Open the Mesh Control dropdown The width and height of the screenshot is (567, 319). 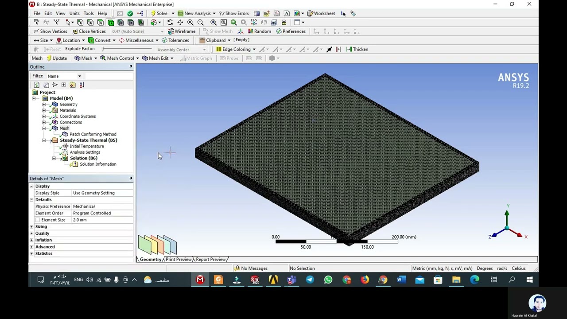coord(120,58)
